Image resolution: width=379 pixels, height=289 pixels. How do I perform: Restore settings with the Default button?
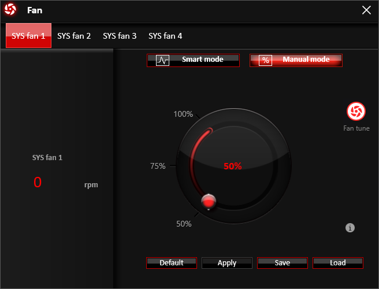click(x=172, y=263)
